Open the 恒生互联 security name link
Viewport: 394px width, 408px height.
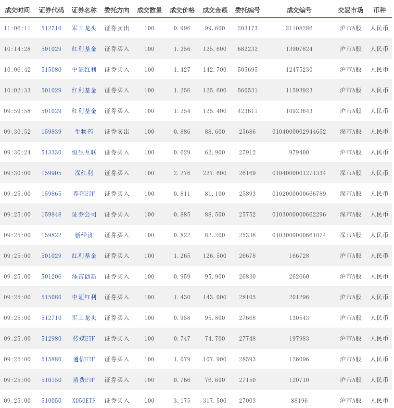(84, 153)
